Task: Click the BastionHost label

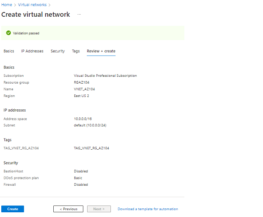Action: 13,171
